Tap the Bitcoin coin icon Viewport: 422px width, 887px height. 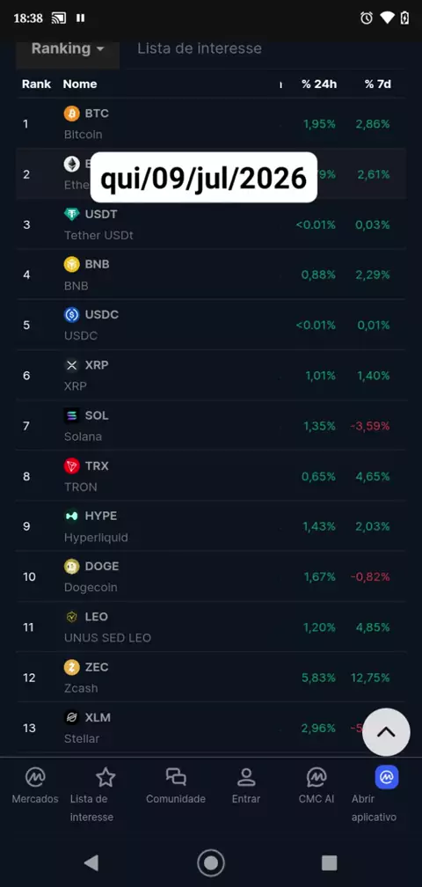click(x=72, y=114)
